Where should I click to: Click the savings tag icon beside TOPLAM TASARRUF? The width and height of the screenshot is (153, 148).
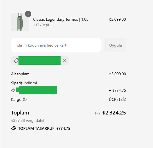click(x=14, y=128)
